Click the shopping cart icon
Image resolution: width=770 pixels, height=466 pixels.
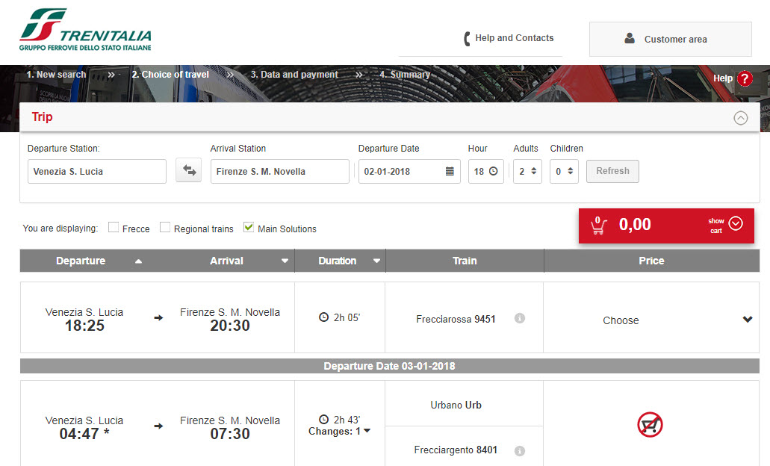tap(598, 226)
